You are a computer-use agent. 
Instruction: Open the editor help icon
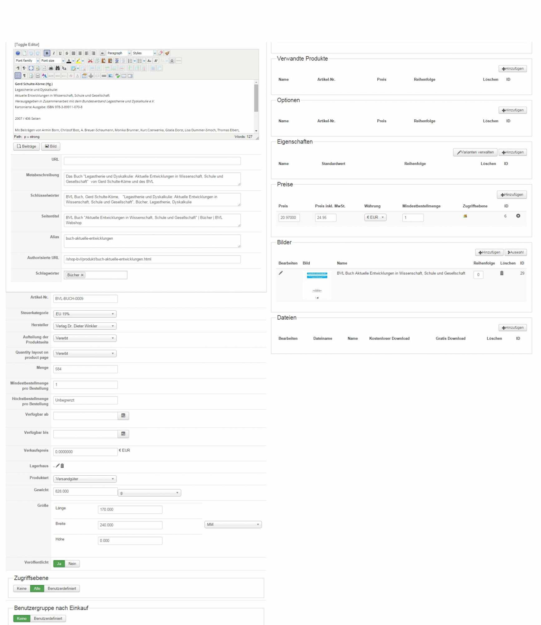click(x=18, y=53)
